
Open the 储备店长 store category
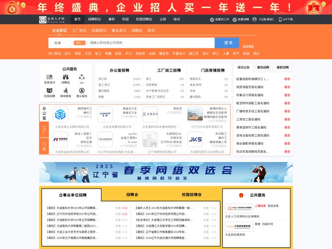coord(208,79)
